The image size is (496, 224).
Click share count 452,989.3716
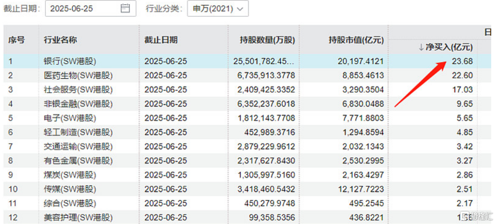point(269,132)
